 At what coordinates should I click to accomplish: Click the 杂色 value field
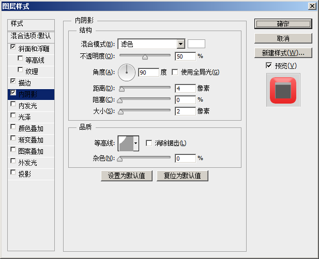pos(185,159)
